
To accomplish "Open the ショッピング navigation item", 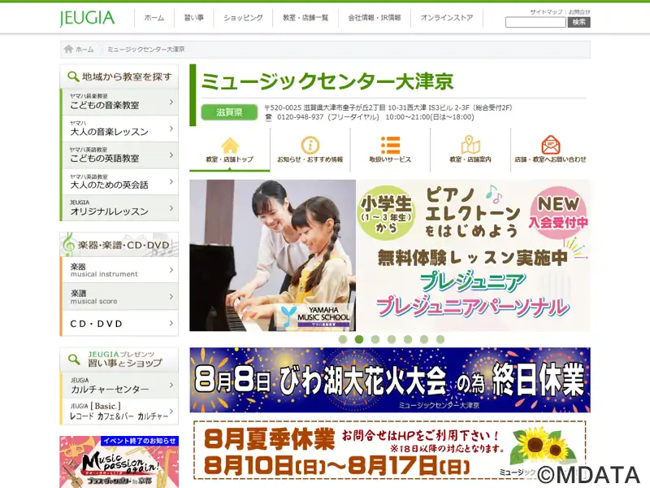I will pos(243,18).
